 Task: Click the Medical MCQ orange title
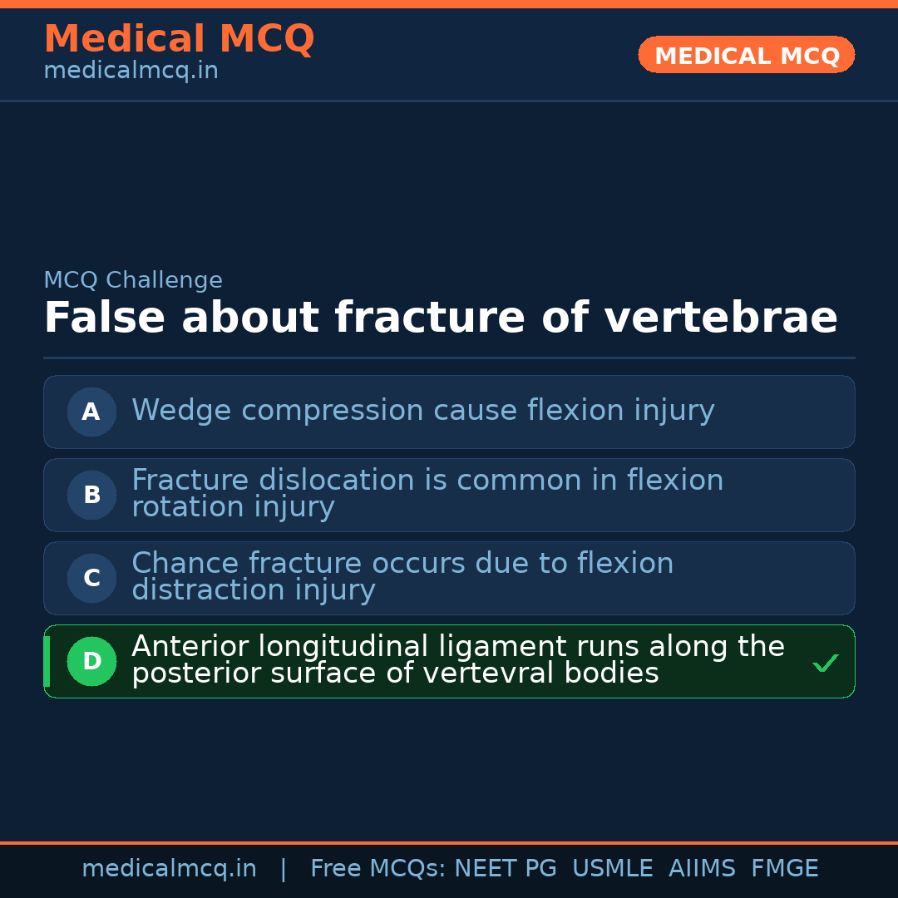click(179, 39)
